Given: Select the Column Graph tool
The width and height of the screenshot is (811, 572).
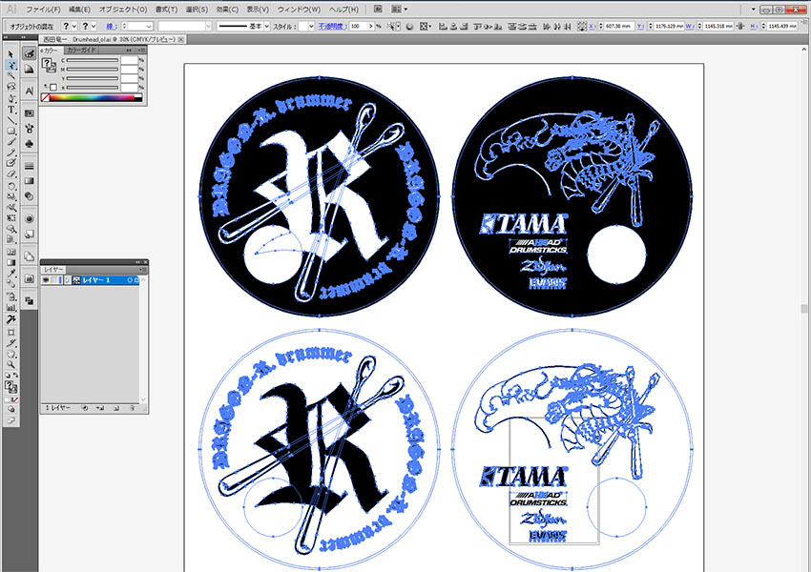Looking at the screenshot, I should (10, 307).
